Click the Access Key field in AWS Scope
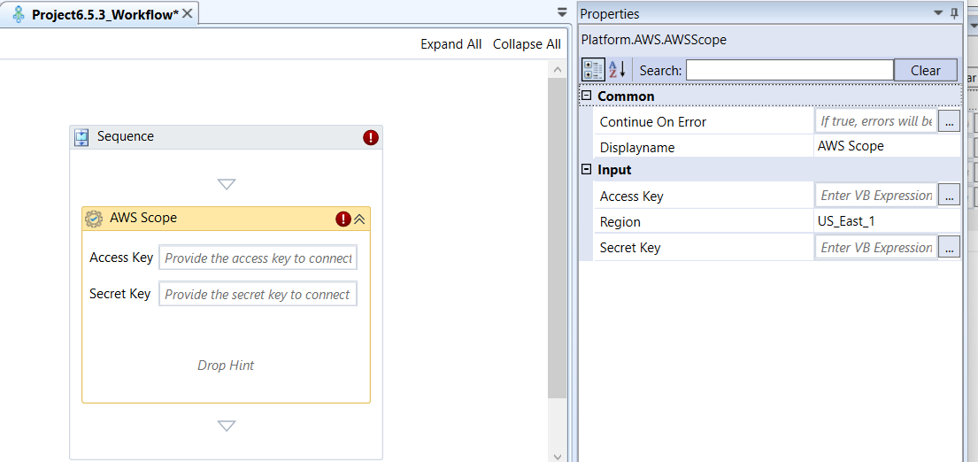 tap(258, 258)
